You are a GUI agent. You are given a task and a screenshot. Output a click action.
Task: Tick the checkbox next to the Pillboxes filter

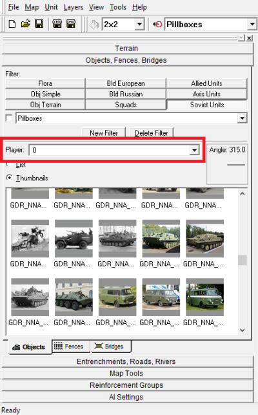pos(9,118)
